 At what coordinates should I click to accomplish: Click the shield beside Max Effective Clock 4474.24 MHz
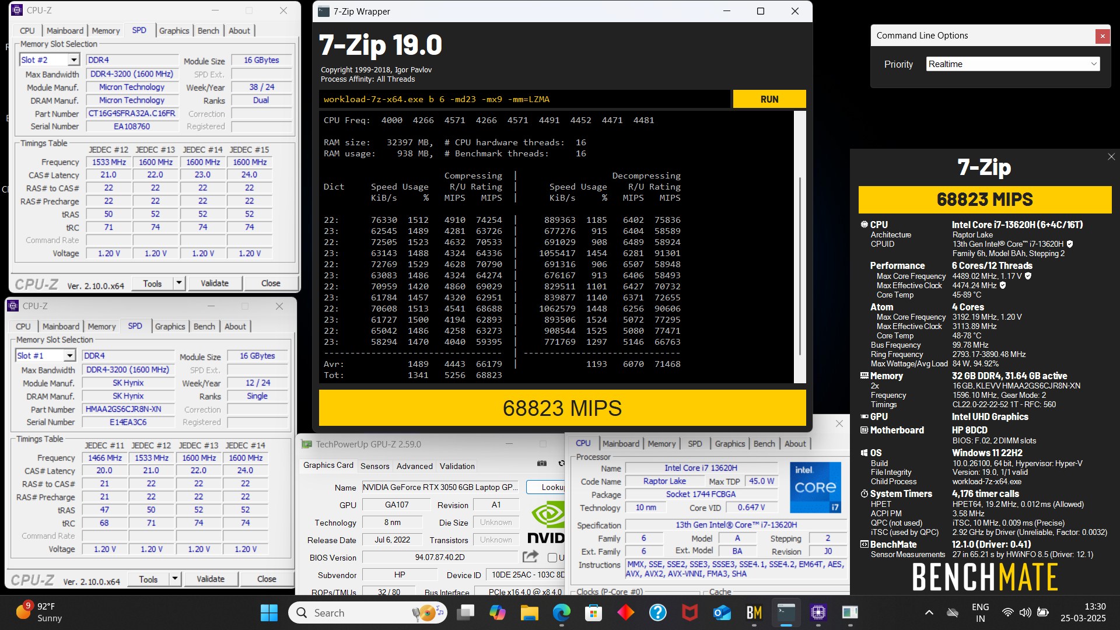point(1003,286)
